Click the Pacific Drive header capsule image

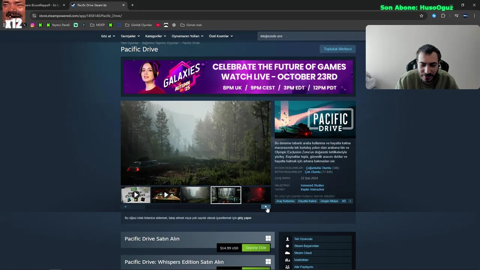coord(315,120)
